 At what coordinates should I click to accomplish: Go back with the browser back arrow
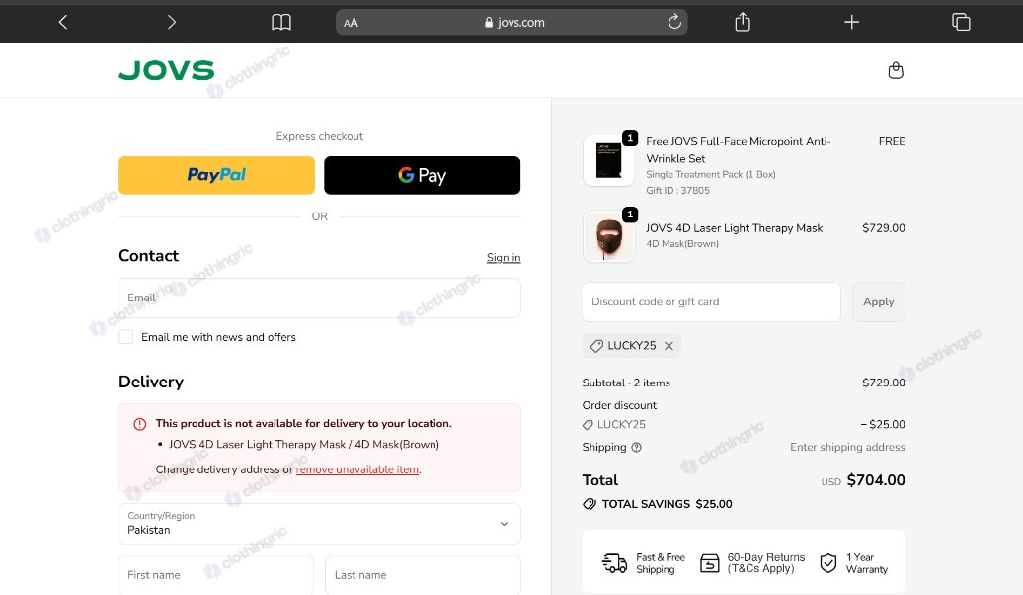coord(63,22)
